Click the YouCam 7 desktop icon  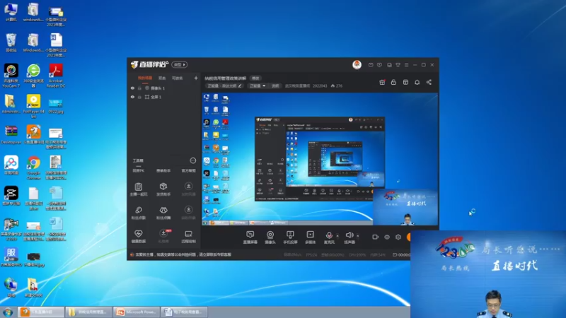click(x=11, y=76)
